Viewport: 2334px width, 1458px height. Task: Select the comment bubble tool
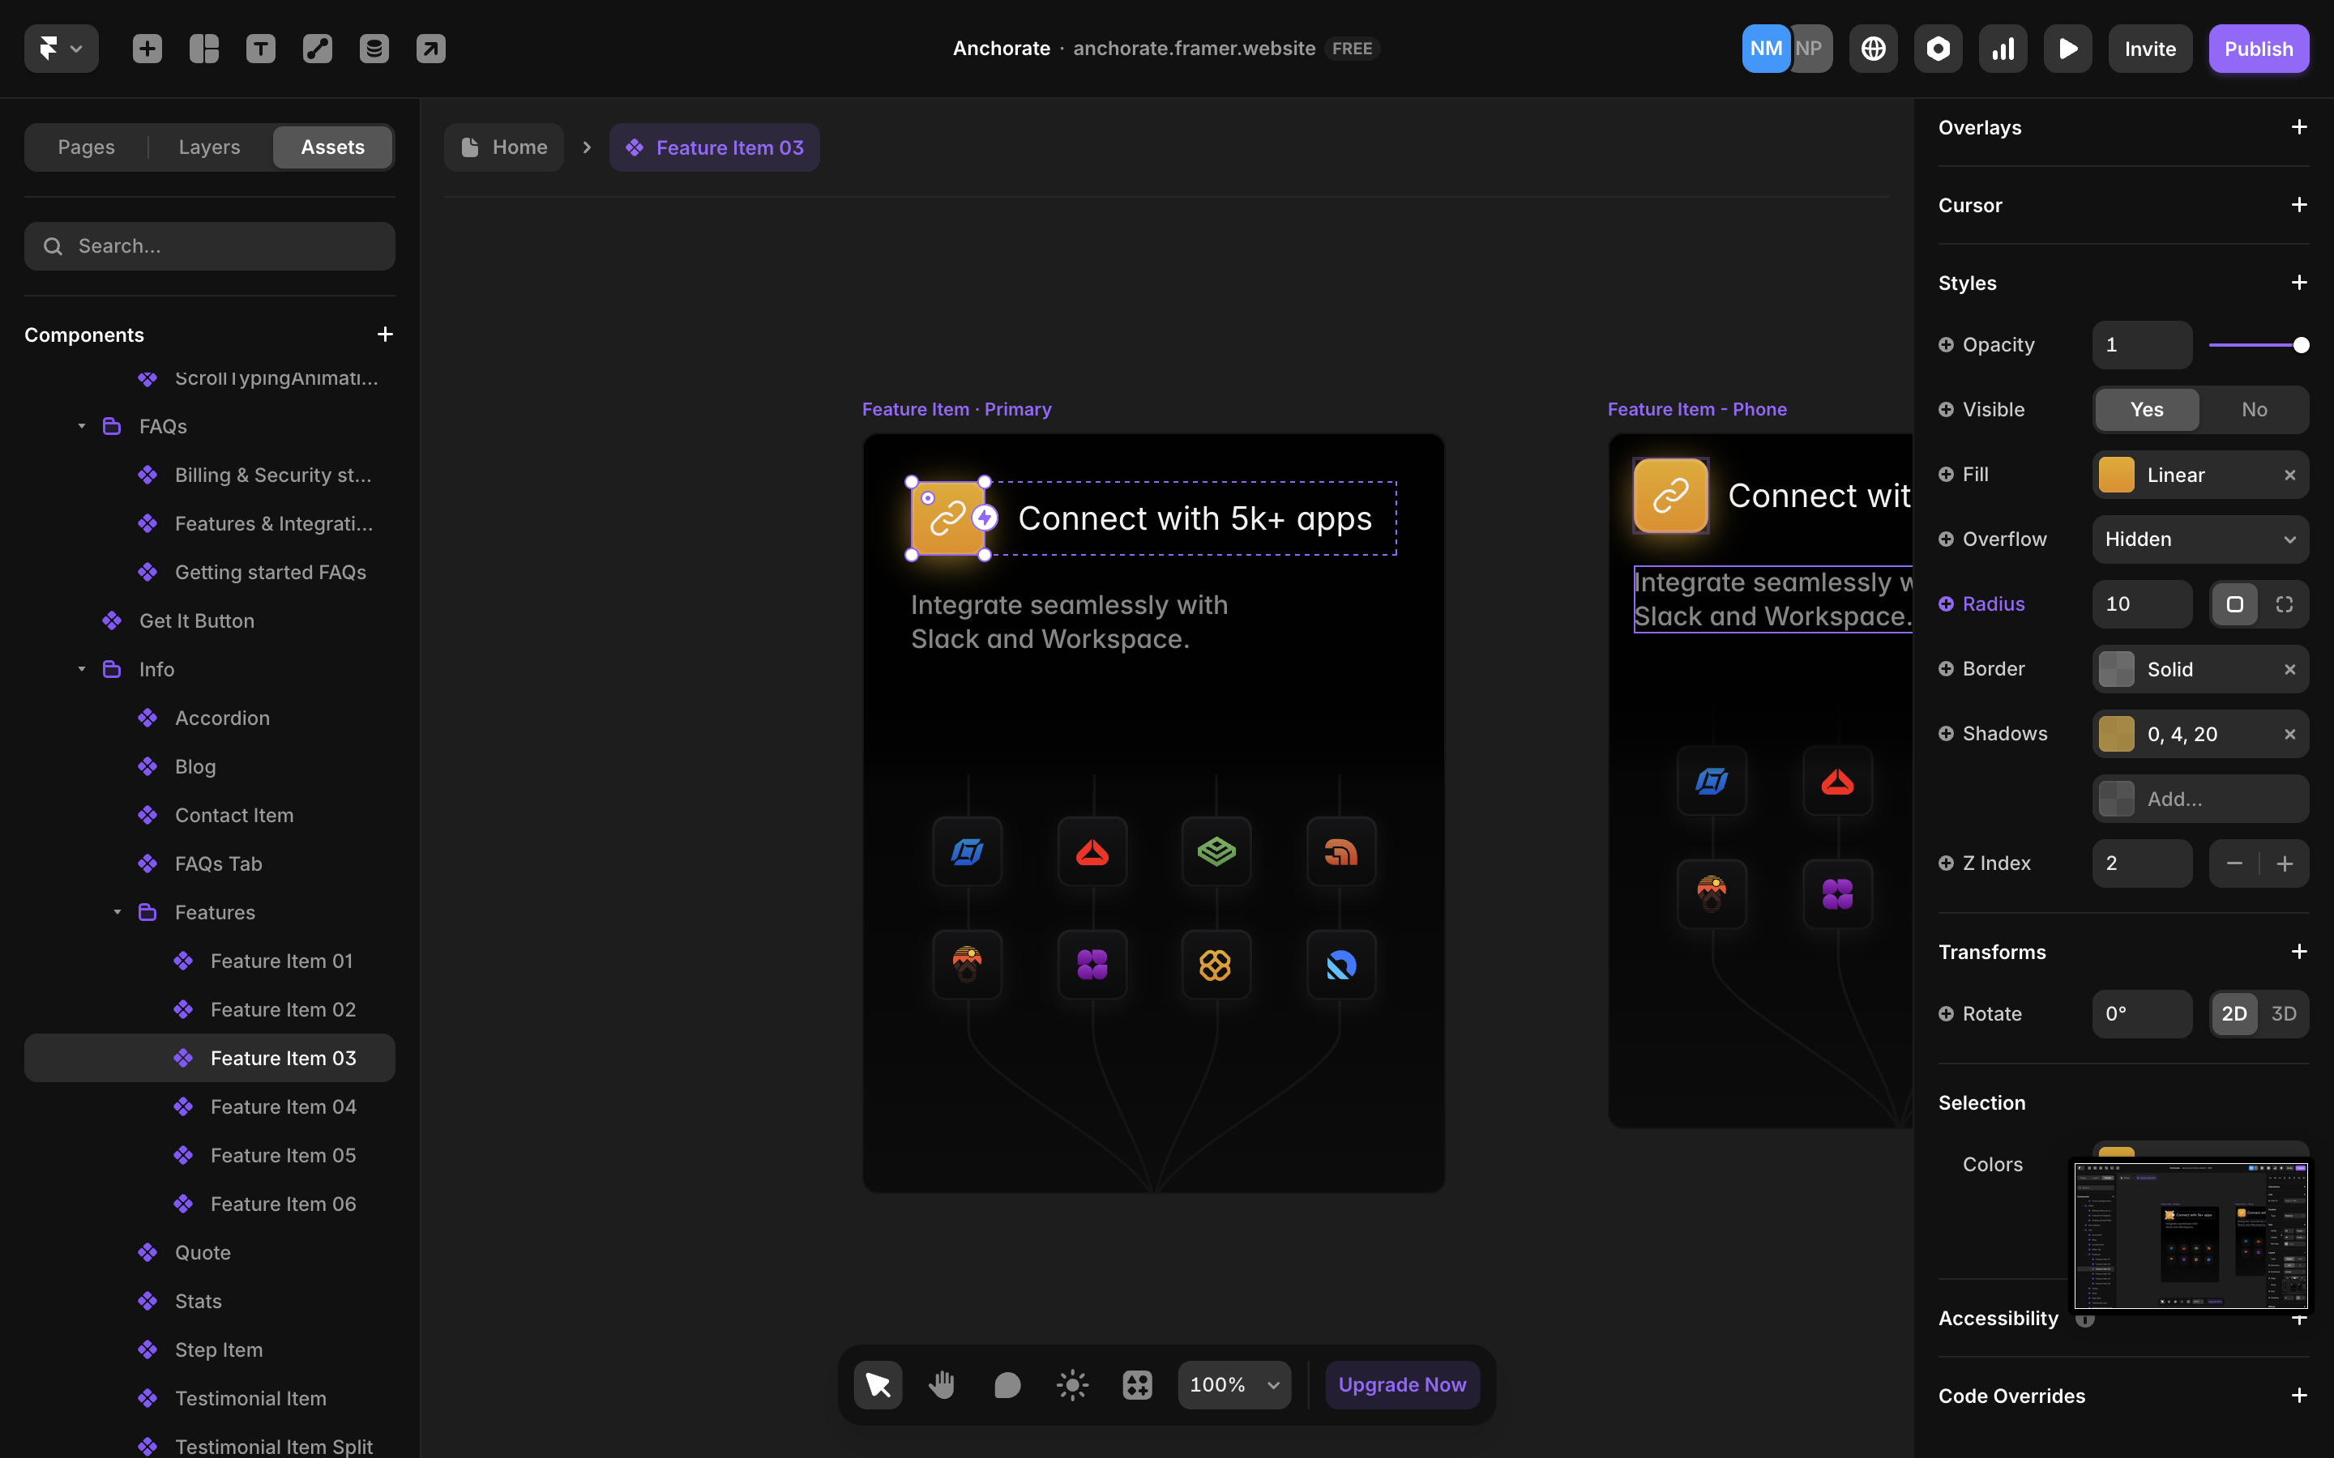(x=1007, y=1385)
